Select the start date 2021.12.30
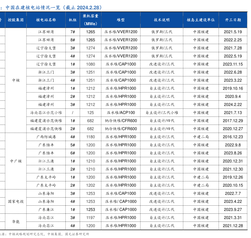Image resolution: width=251 pixels, height=238 pixels. (233, 169)
